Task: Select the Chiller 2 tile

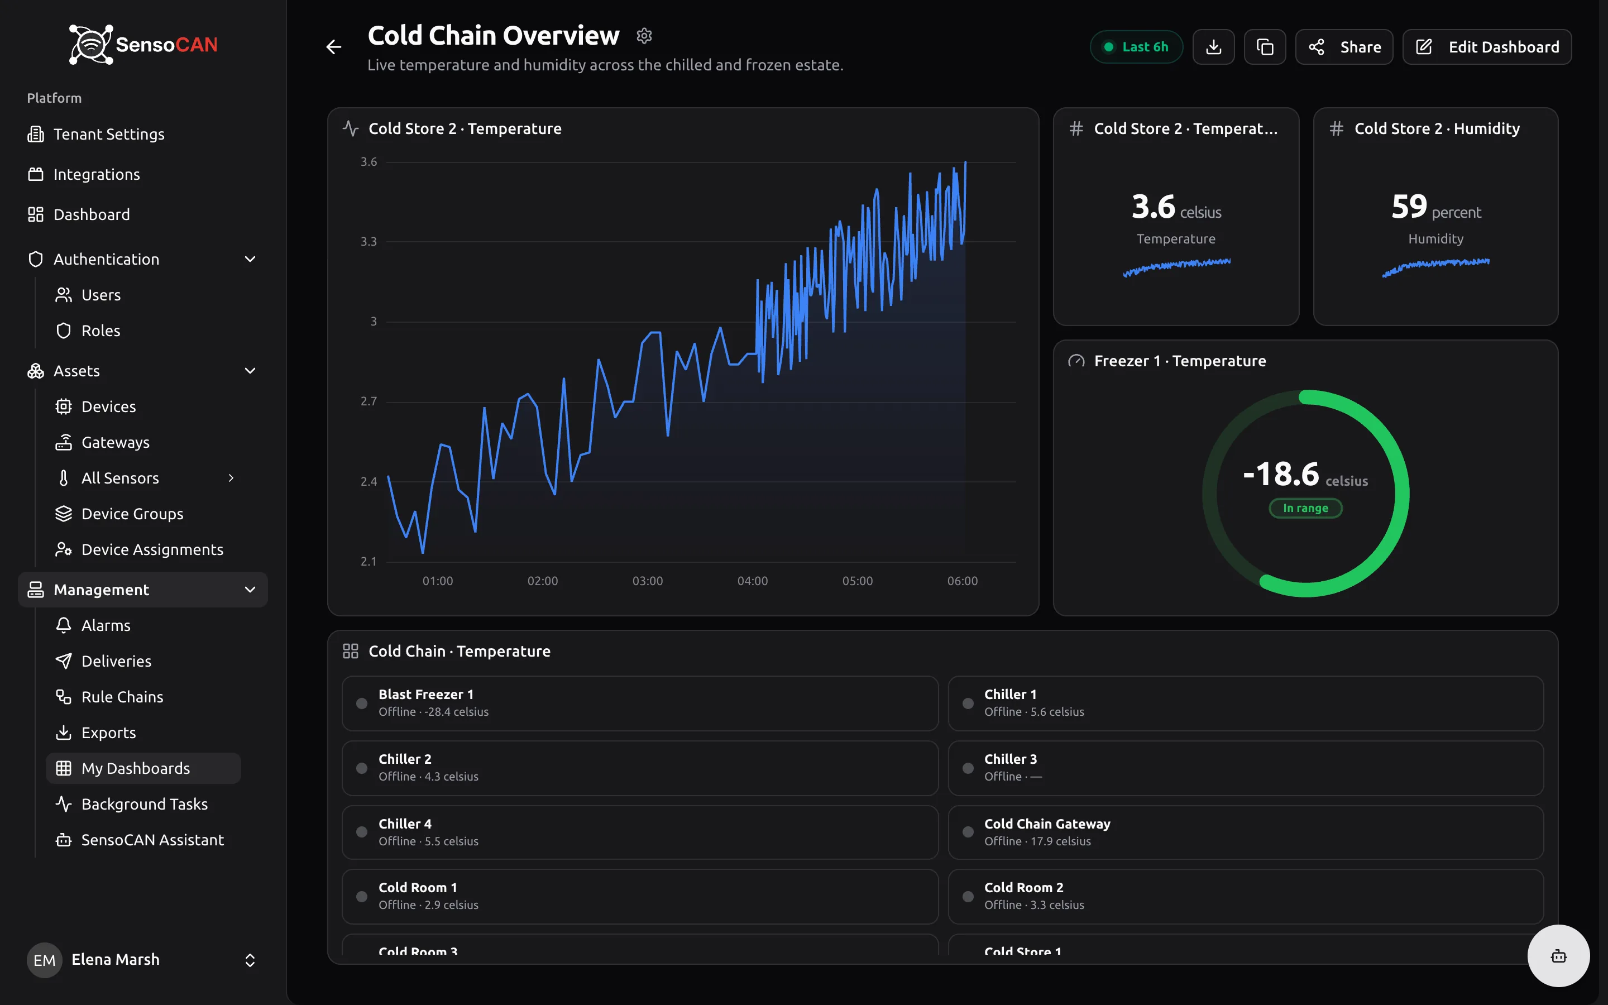Action: coord(640,768)
